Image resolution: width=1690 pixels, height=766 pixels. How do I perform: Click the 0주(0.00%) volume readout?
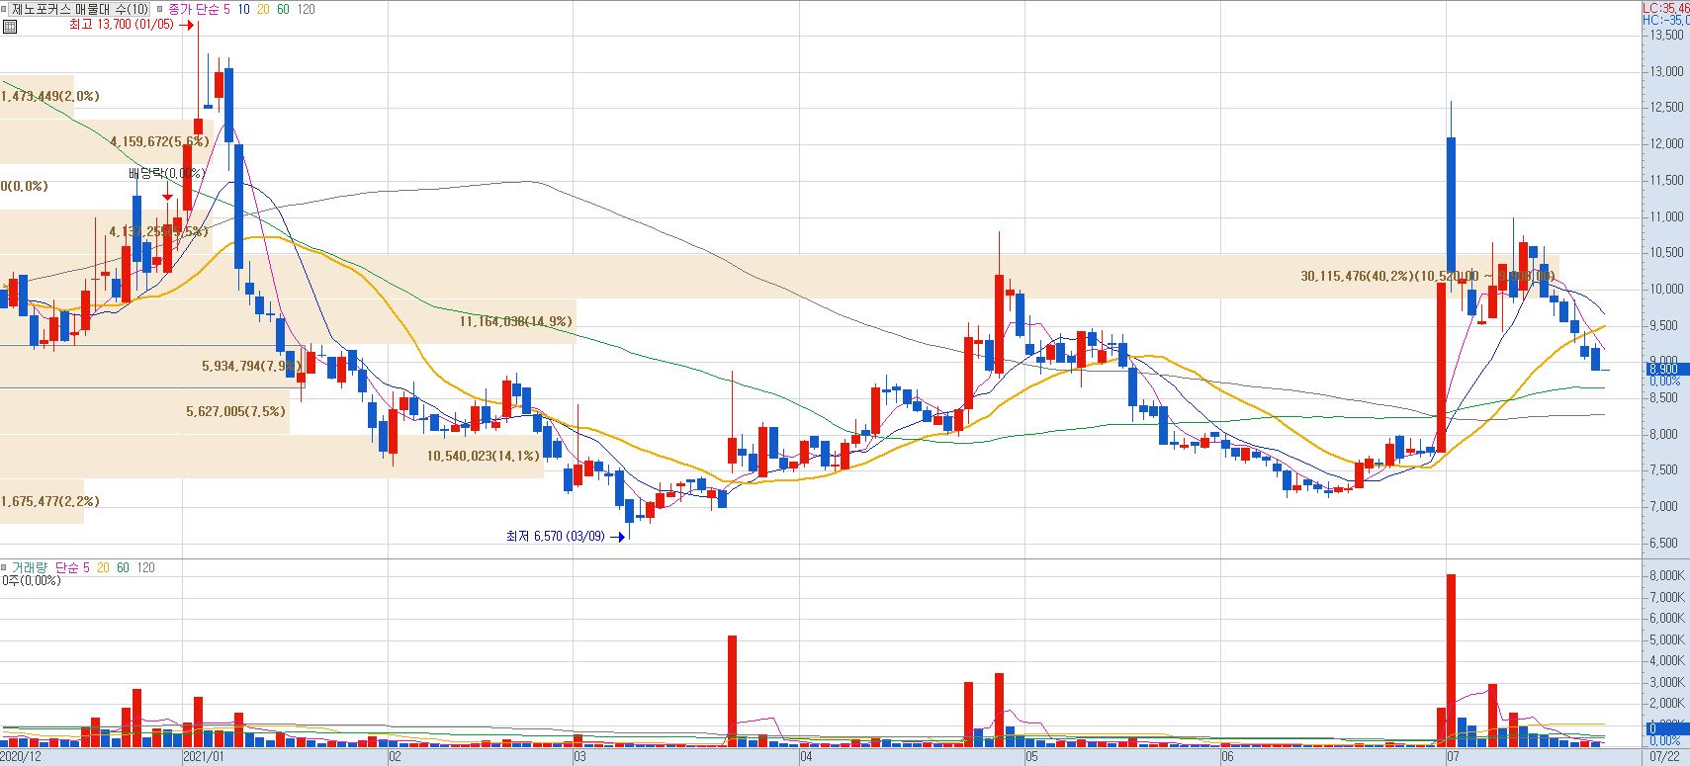point(31,580)
